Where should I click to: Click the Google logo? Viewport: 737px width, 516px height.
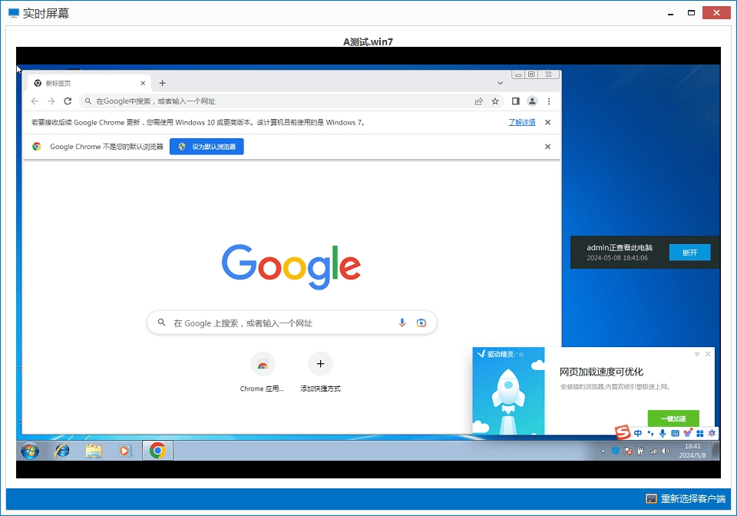[x=292, y=266]
